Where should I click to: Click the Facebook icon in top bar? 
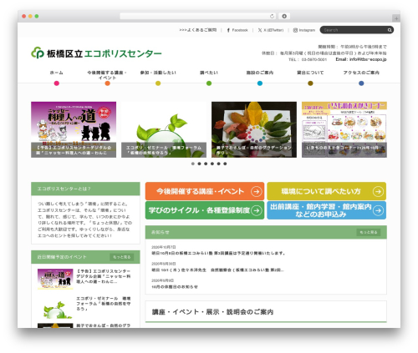[x=228, y=30]
